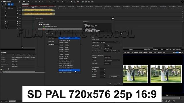Click the Insert Mode status text
The image size is (184, 103).
pyautogui.click(x=147, y=49)
